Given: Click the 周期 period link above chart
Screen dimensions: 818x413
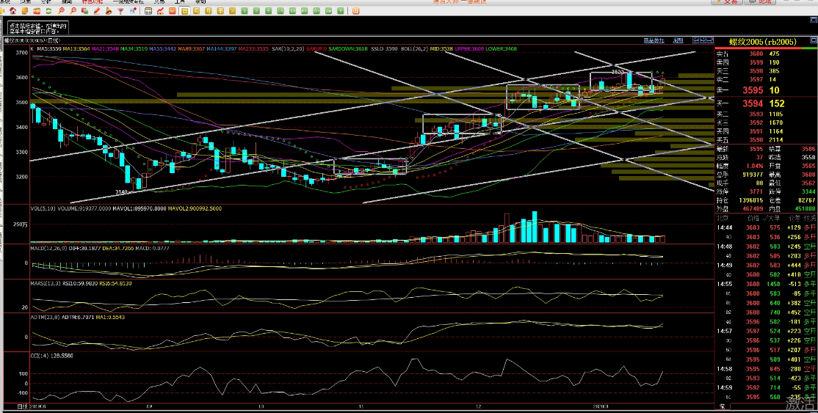Looking at the screenshot, I should tap(678, 40).
